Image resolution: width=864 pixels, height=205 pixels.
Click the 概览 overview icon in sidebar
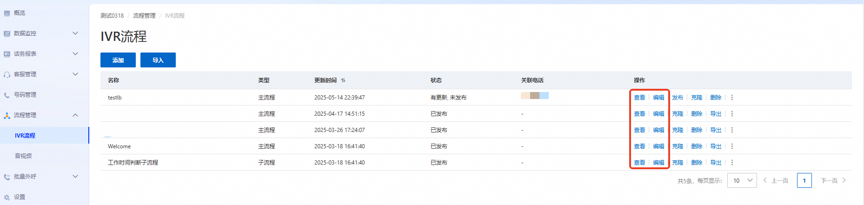click(7, 13)
